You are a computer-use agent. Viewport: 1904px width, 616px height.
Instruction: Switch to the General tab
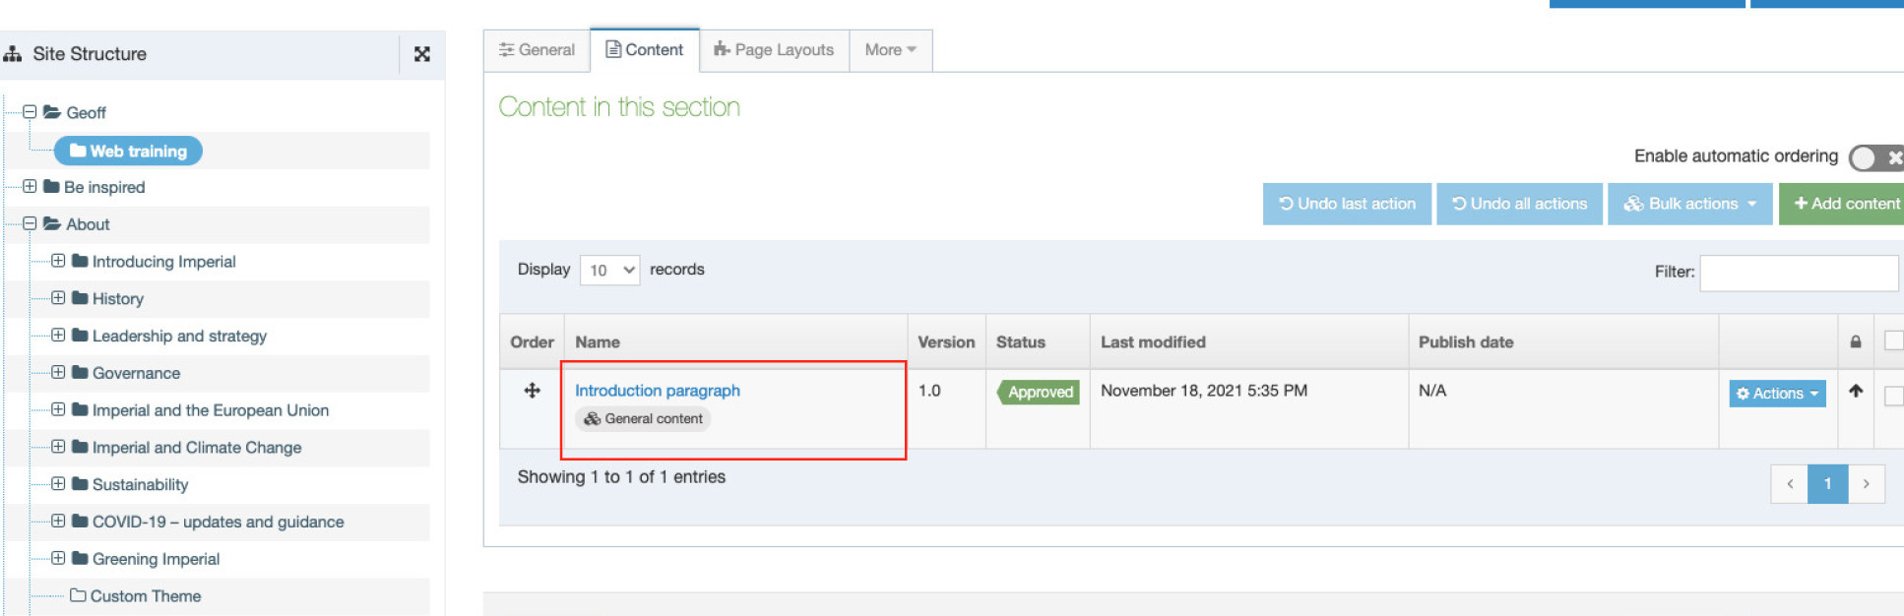(537, 50)
